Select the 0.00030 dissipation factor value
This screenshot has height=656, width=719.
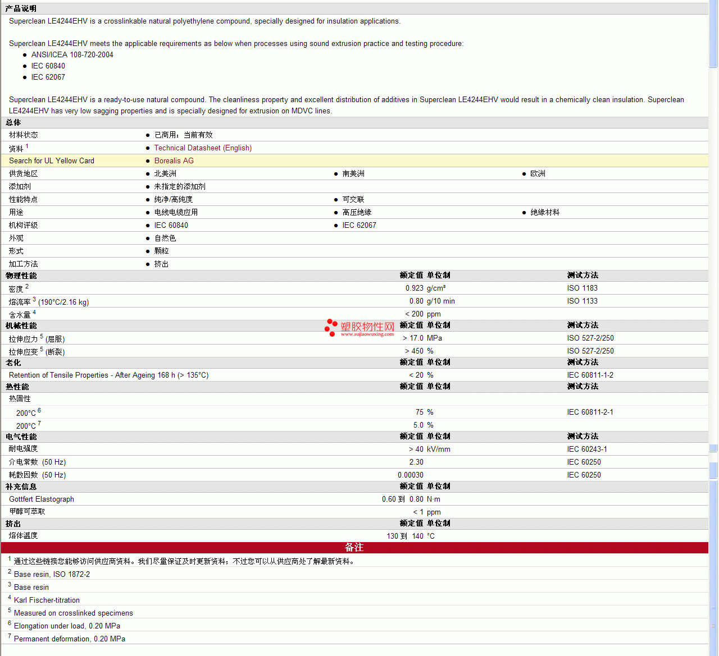(411, 475)
